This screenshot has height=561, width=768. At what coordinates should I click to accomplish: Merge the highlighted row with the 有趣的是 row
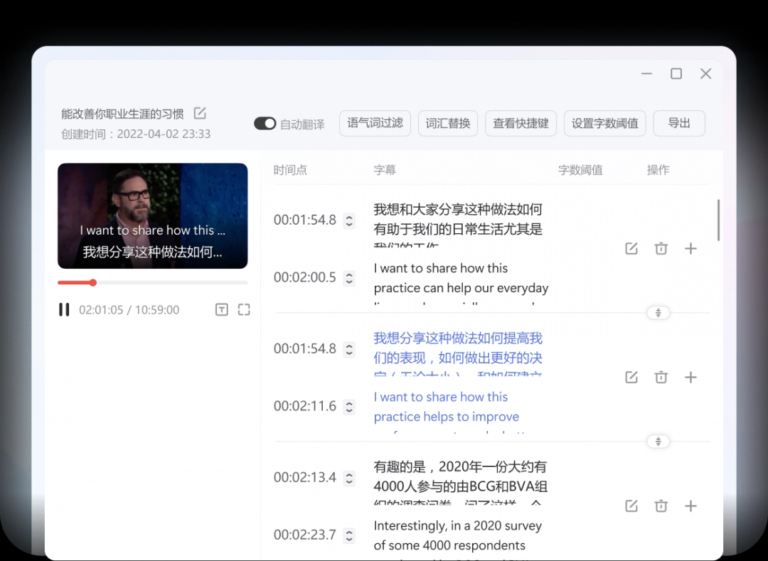(658, 441)
